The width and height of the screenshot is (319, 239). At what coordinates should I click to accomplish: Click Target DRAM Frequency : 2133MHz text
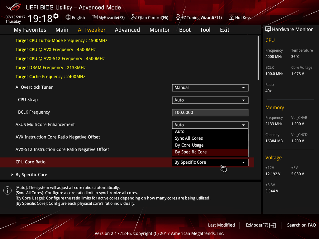[x=51, y=68]
